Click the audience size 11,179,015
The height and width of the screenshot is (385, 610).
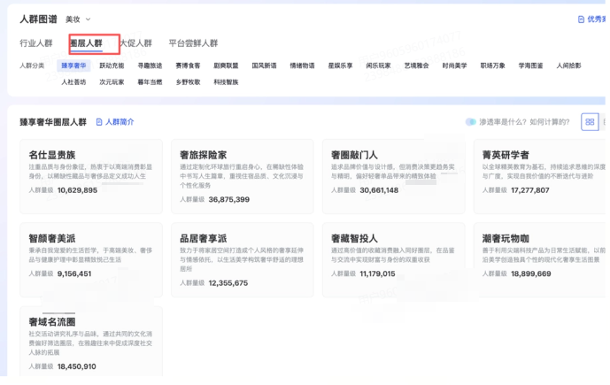click(377, 273)
